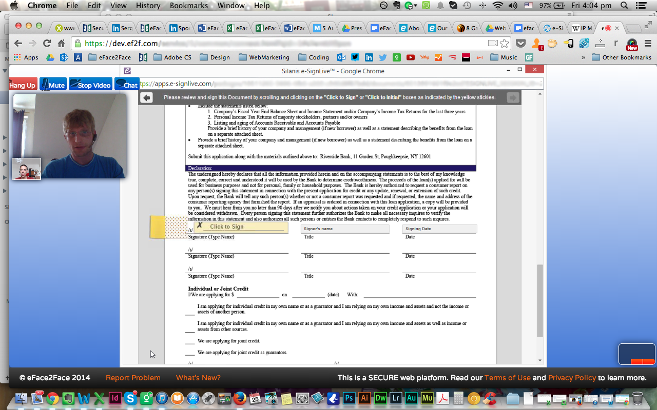This screenshot has width=657, height=410.
Task: Click the Home icon in toolbar
Action: pos(61,44)
